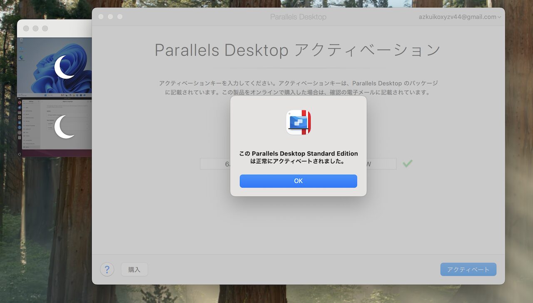Click the moon icon on Windows 11 VM
This screenshot has width=533, height=303.
(65, 67)
